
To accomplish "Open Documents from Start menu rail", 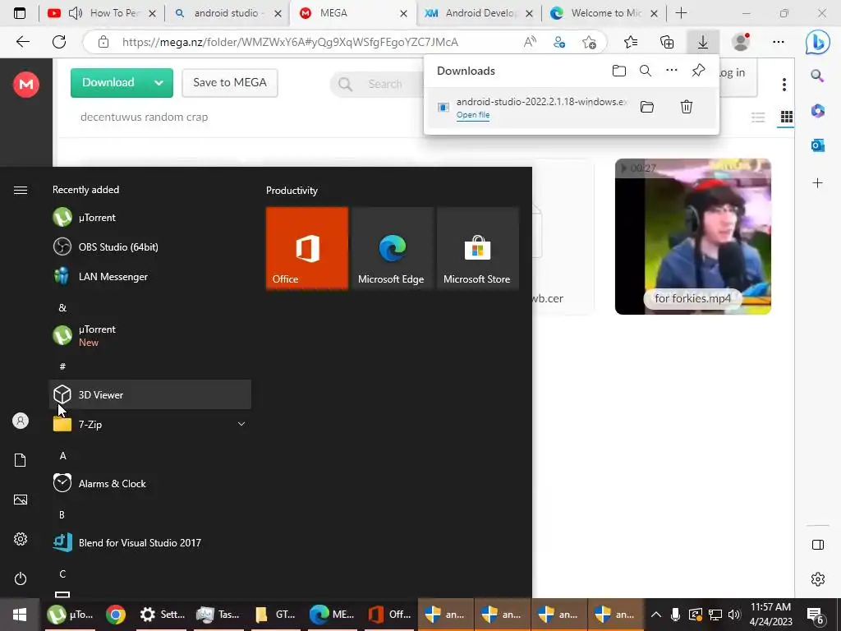I will tap(21, 460).
